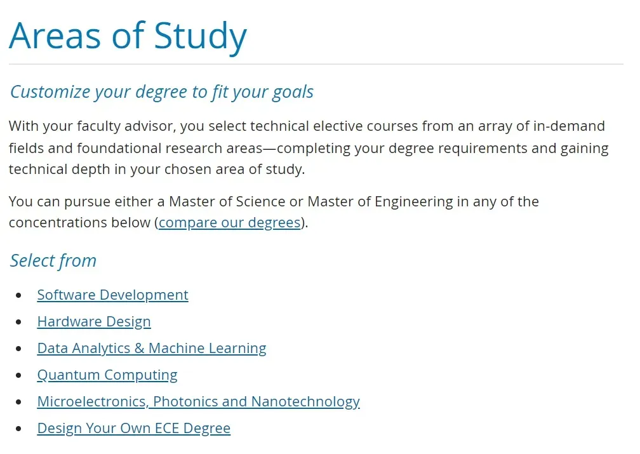This screenshot has height=454, width=640.
Task: Click the bullet point beside Hardware Design
Action: coord(20,323)
